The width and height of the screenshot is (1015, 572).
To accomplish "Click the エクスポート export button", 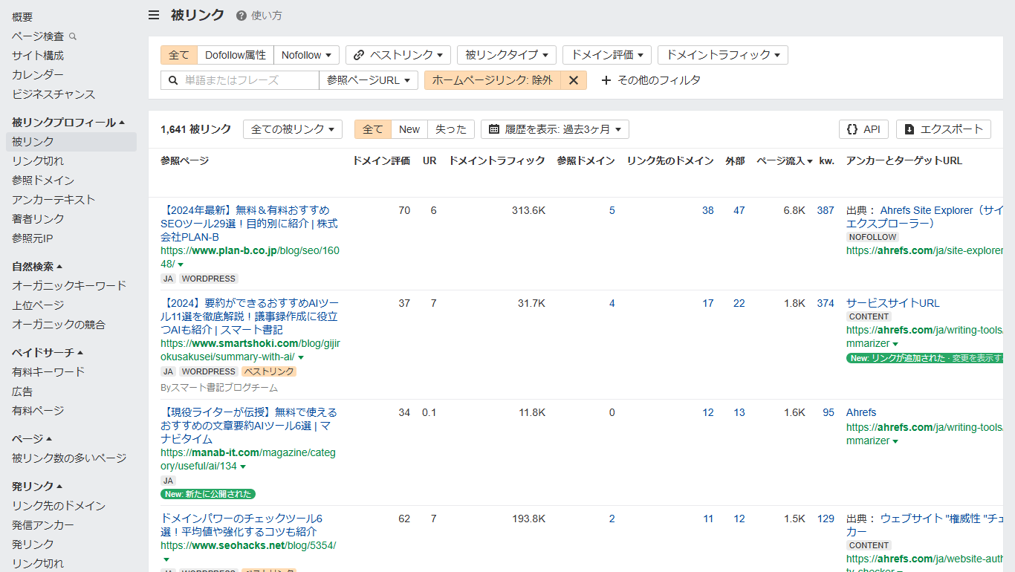I will point(943,129).
